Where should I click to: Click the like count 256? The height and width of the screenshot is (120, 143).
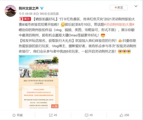pyautogui.click(x=127, y=115)
